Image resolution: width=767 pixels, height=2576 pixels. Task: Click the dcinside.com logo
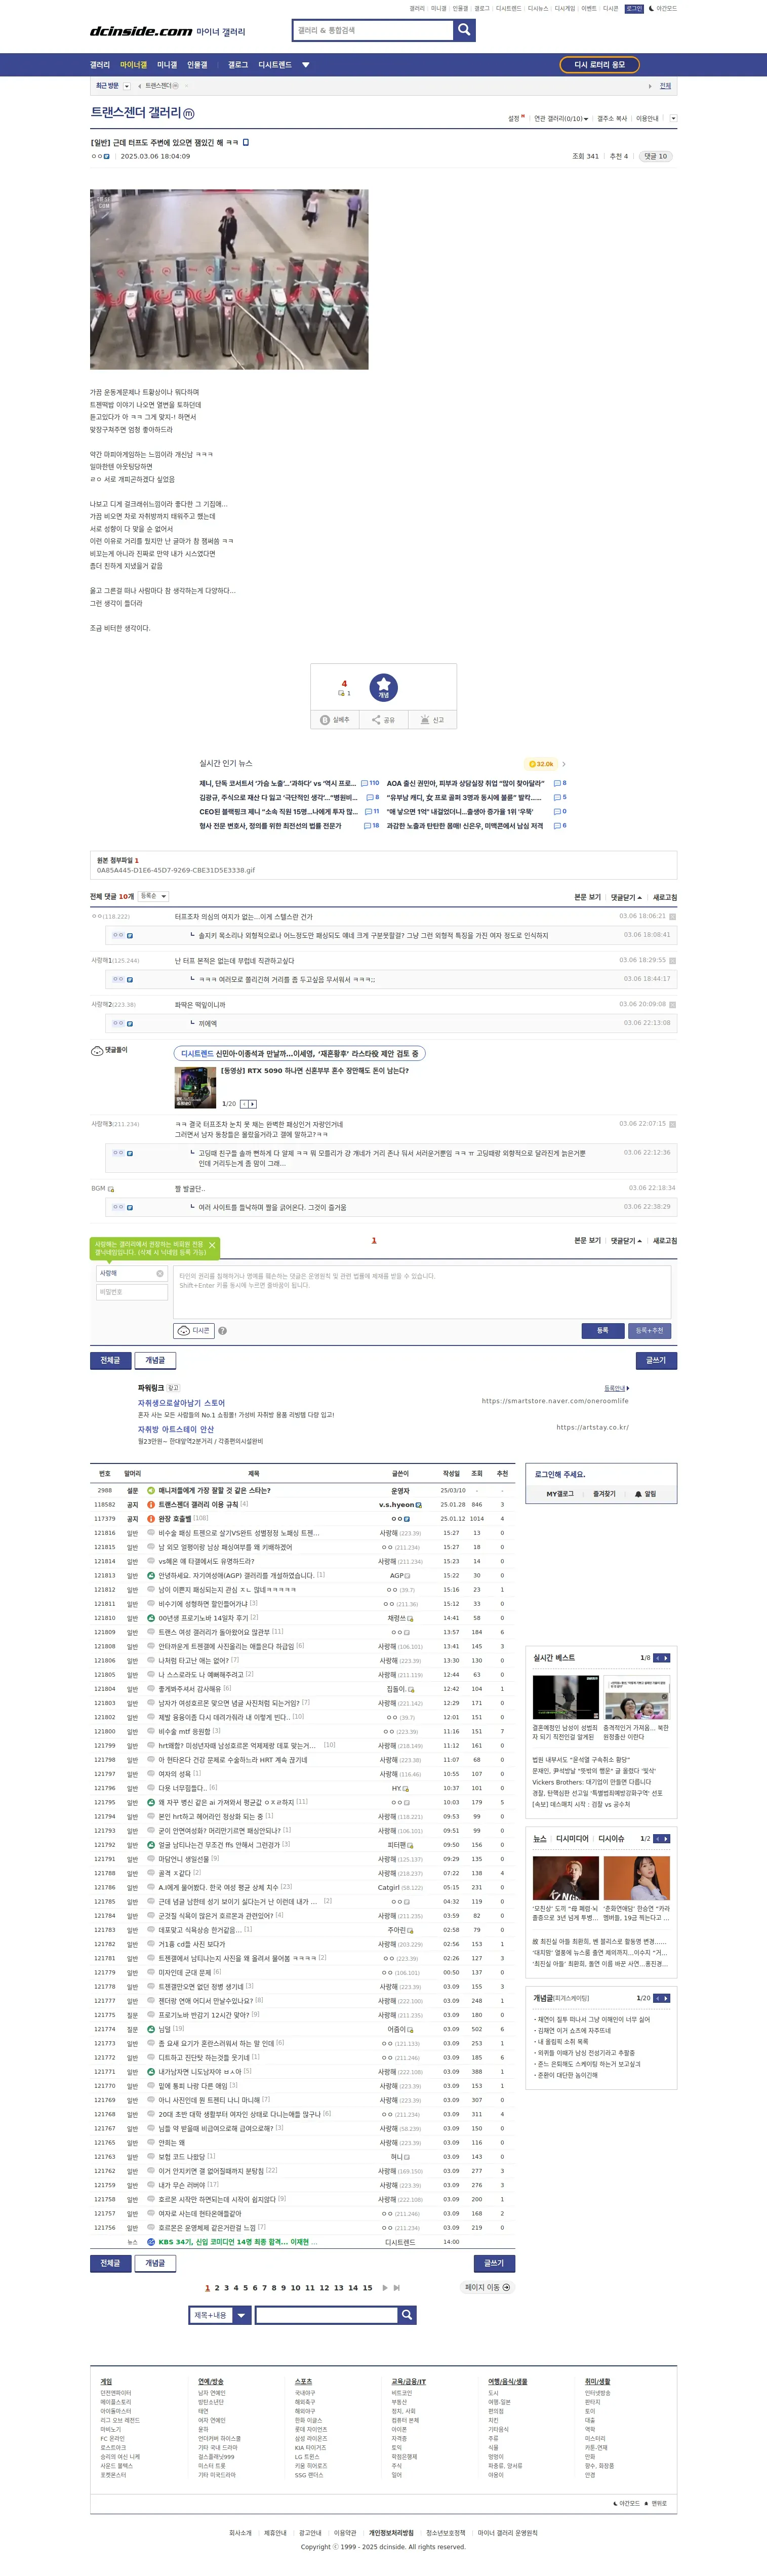click(141, 32)
